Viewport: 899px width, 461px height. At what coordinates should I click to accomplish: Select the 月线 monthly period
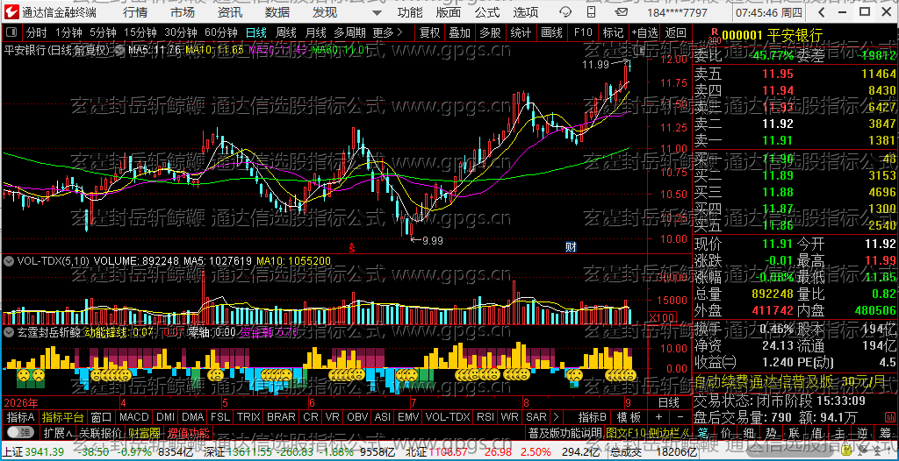coord(315,32)
